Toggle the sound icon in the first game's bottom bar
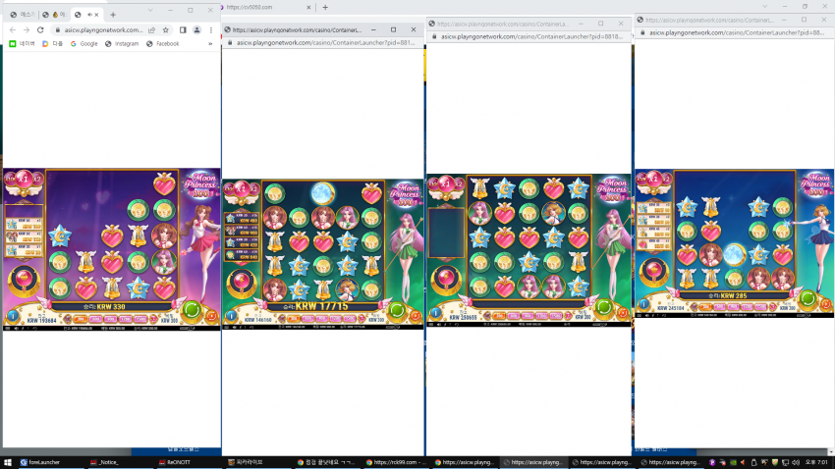 (16, 328)
